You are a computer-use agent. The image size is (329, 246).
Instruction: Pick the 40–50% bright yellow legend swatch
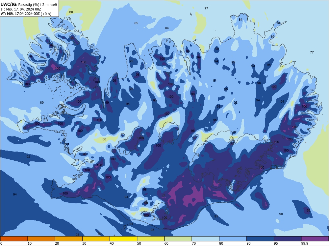(x=123, y=239)
